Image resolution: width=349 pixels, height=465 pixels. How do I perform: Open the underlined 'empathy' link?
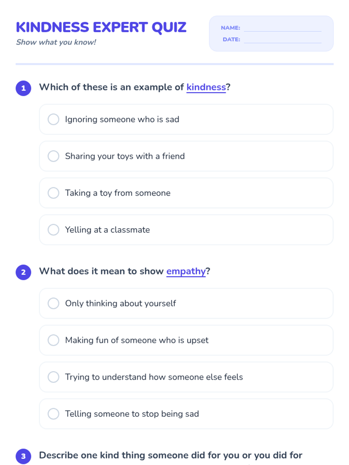(186, 271)
